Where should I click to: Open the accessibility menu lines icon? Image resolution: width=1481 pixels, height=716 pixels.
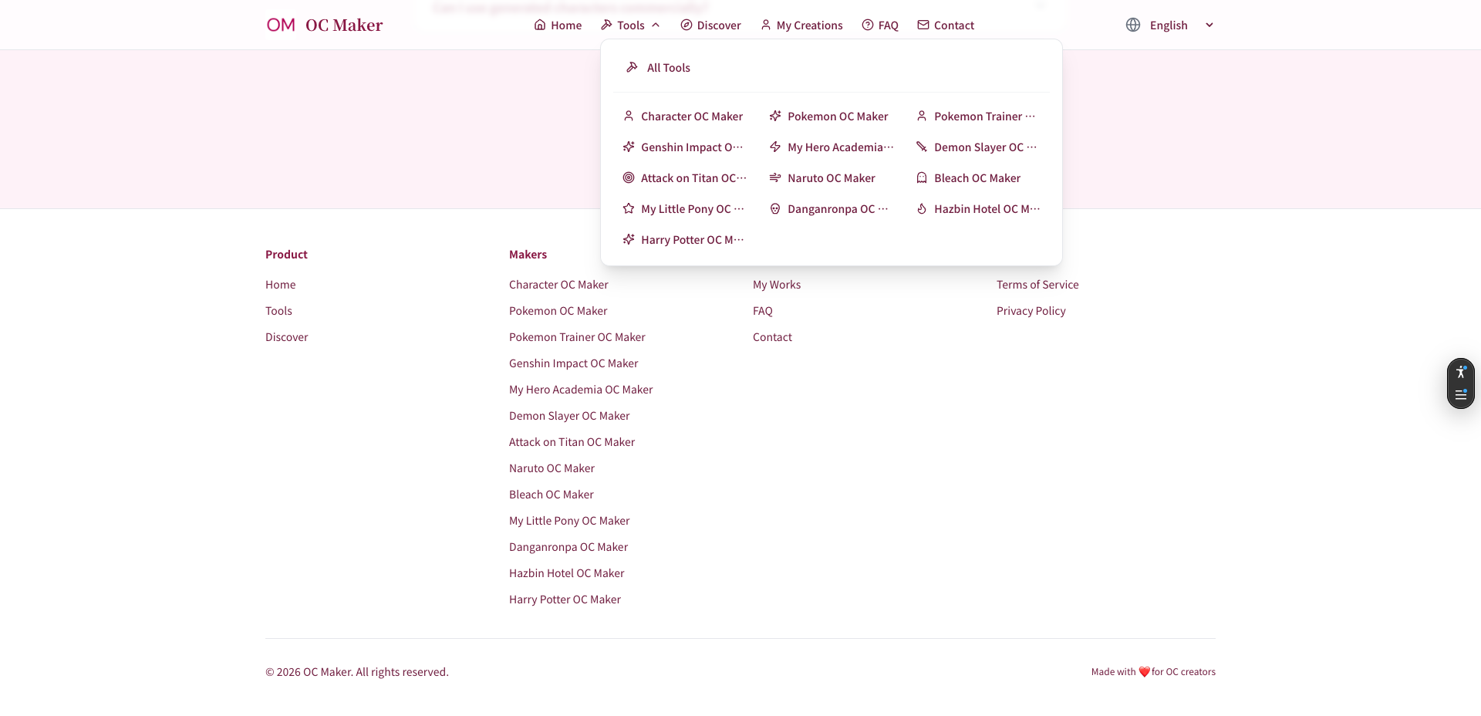click(x=1461, y=394)
